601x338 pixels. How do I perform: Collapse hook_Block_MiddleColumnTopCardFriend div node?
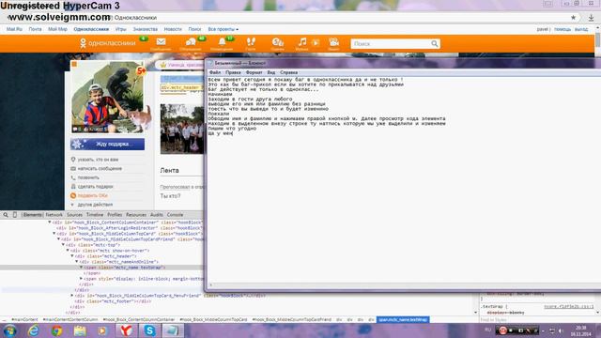tap(58, 239)
